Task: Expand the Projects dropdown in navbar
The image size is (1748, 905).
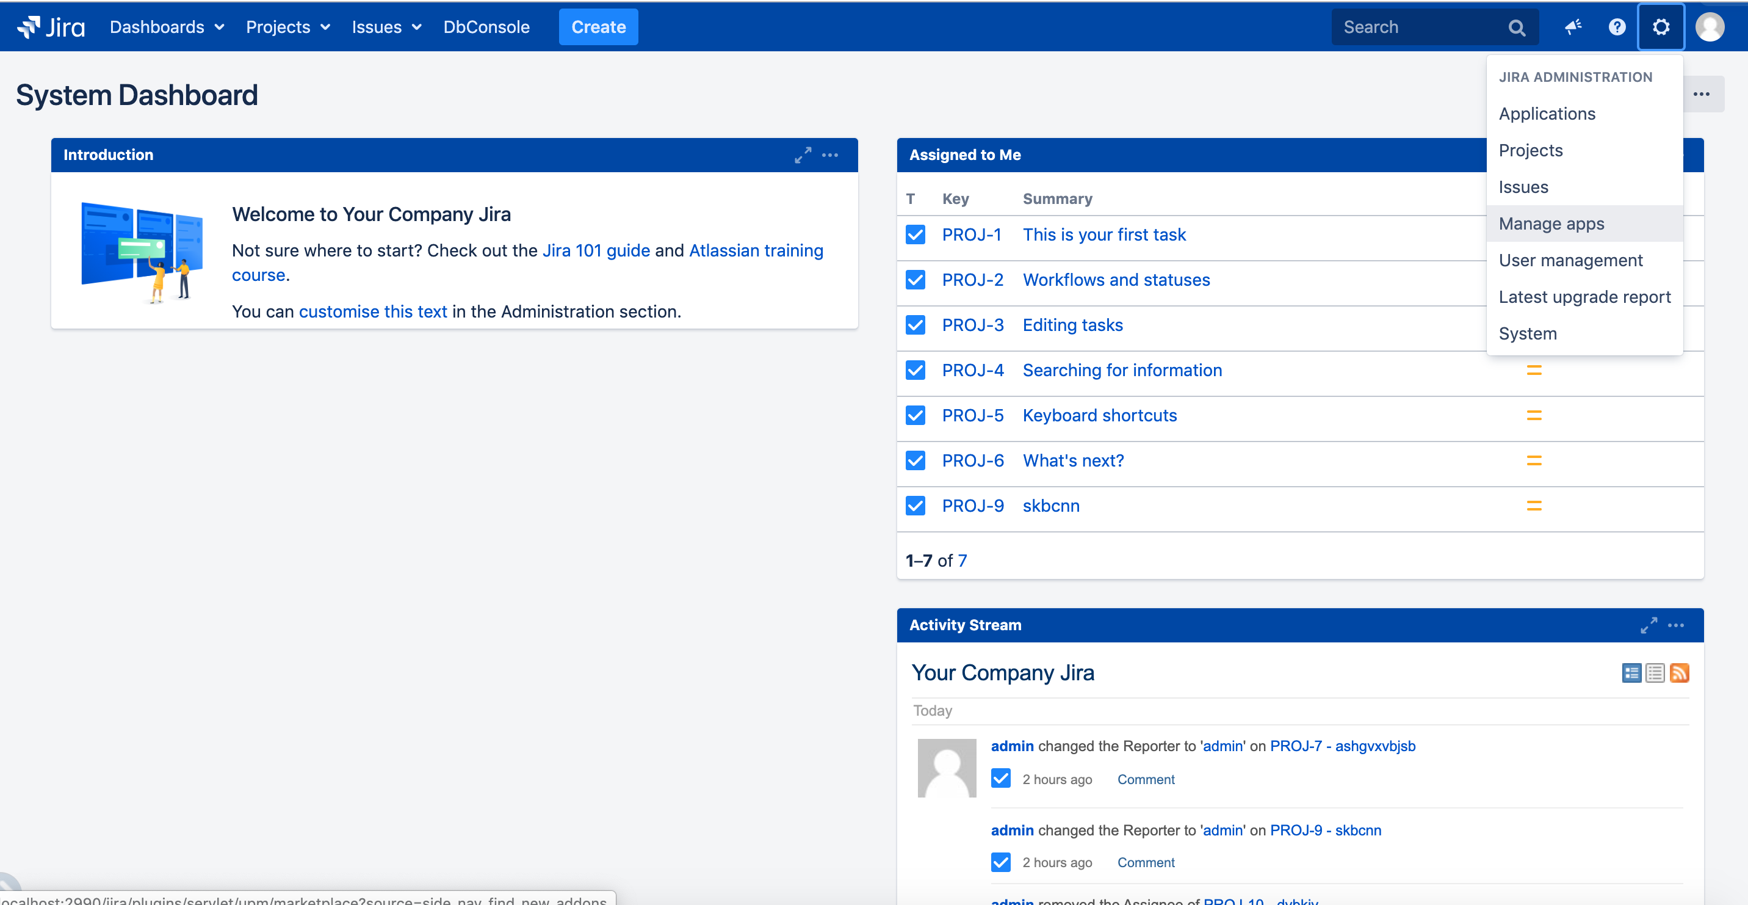Action: 287,27
